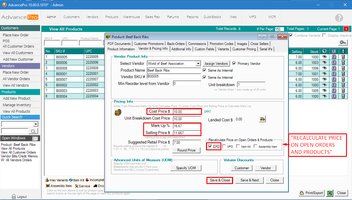Viewport: 352px width, 200px height.
Task: Toggle the Primary Vendor checkbox
Action: (234, 63)
